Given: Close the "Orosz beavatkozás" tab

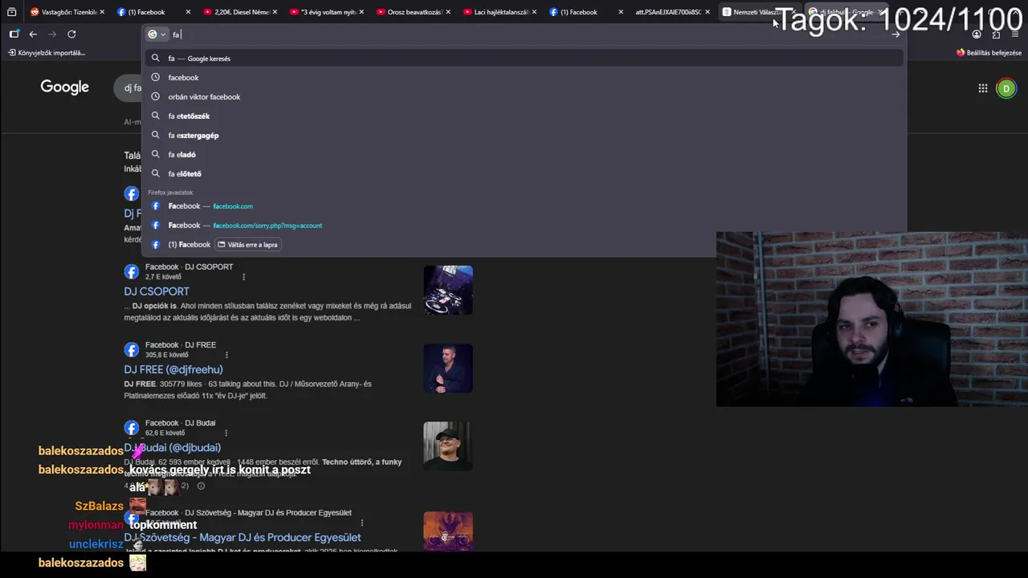Looking at the screenshot, I should pos(447,12).
